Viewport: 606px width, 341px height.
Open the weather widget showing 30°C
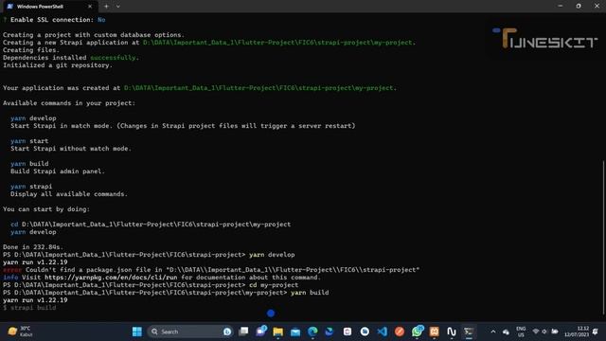coord(21,332)
